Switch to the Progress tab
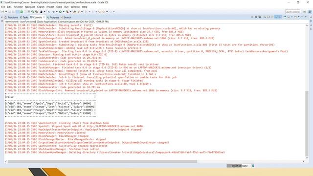 point(53,18)
